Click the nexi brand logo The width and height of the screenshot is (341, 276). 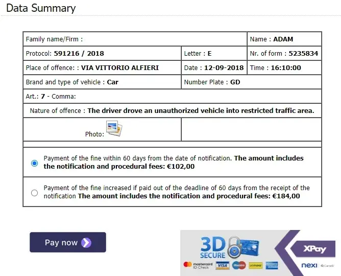(x=309, y=265)
